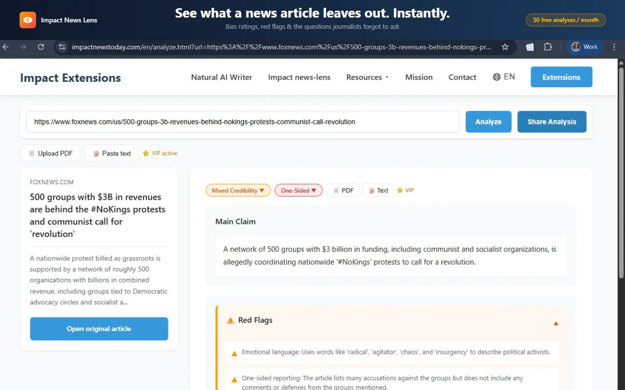Viewport: 625px width, 390px height.
Task: Click the Red Flags warning triangle icon
Action: 230,320
